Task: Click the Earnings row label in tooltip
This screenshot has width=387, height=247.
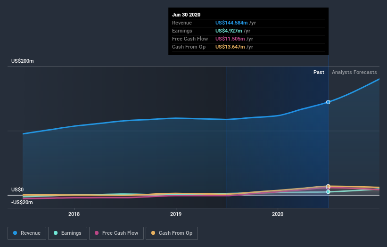Action: [x=182, y=31]
